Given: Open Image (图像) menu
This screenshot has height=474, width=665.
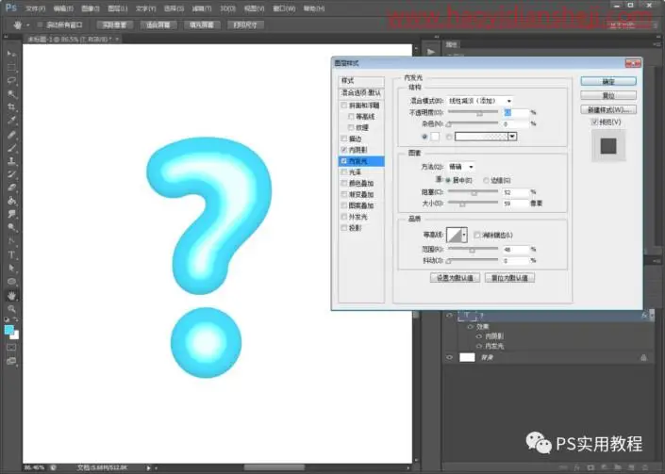Looking at the screenshot, I should (x=91, y=8).
